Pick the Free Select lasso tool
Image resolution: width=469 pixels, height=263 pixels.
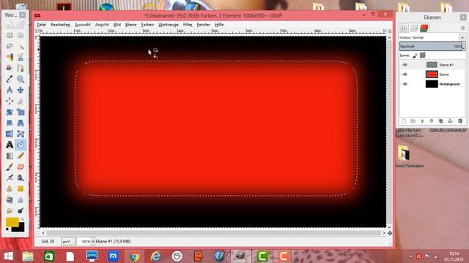[x=10, y=46]
